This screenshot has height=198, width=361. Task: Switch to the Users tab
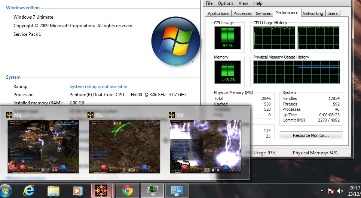333,13
